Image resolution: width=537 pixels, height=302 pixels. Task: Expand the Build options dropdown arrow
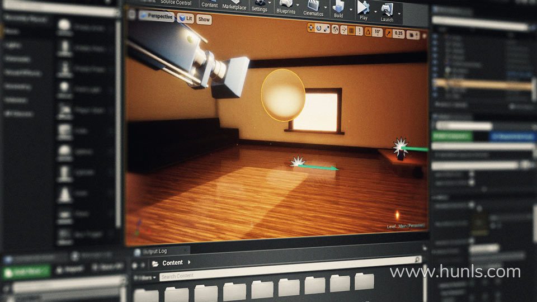(x=350, y=9)
